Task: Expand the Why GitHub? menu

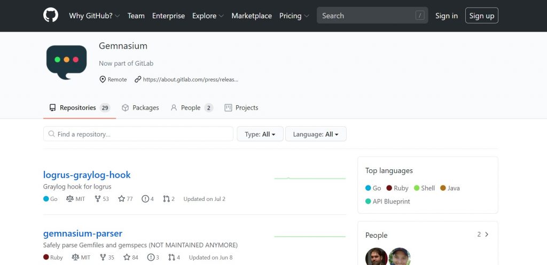Action: 94,15
